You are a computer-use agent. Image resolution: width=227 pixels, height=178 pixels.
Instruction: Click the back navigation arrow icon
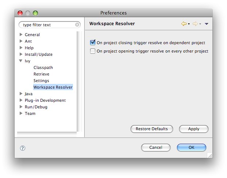[x=184, y=24]
